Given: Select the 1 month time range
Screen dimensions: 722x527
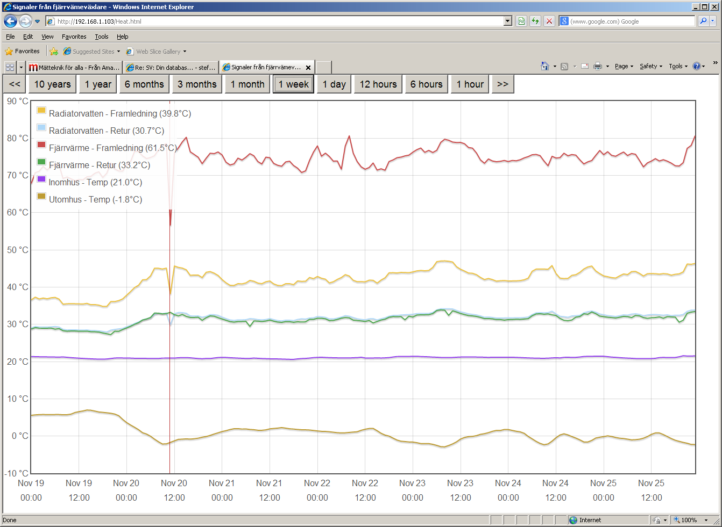Looking at the screenshot, I should point(247,84).
